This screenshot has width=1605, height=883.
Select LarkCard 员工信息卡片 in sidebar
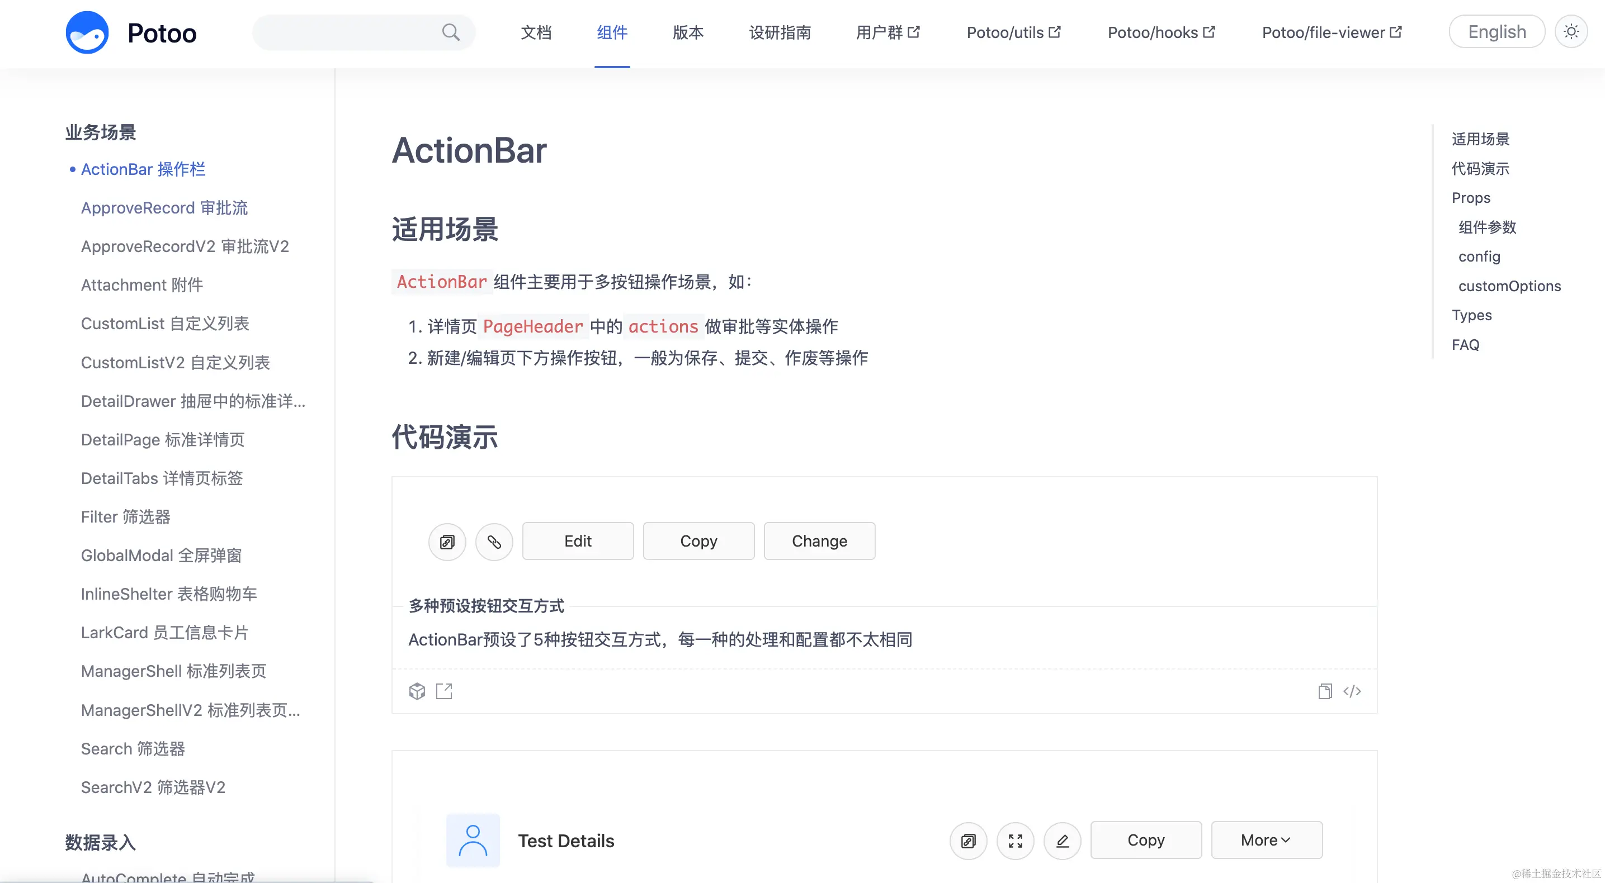164,633
